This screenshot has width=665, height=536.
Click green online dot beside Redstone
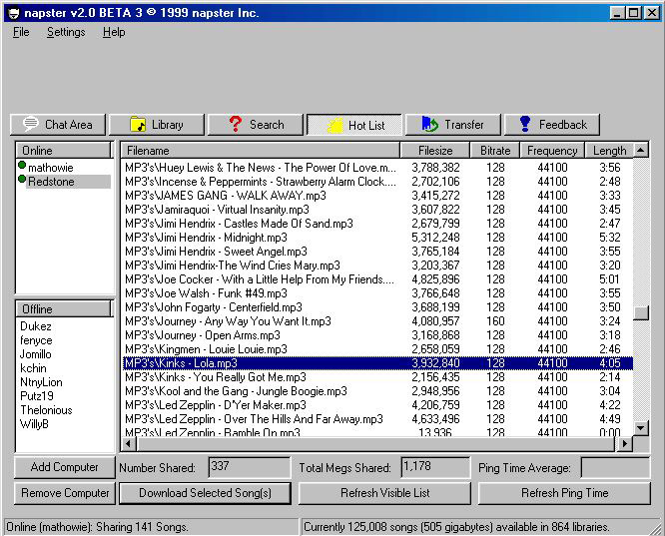[x=22, y=180]
